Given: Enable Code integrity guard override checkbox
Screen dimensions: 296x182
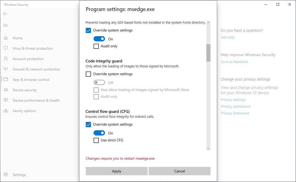Looking at the screenshot, I should pos(88,74).
